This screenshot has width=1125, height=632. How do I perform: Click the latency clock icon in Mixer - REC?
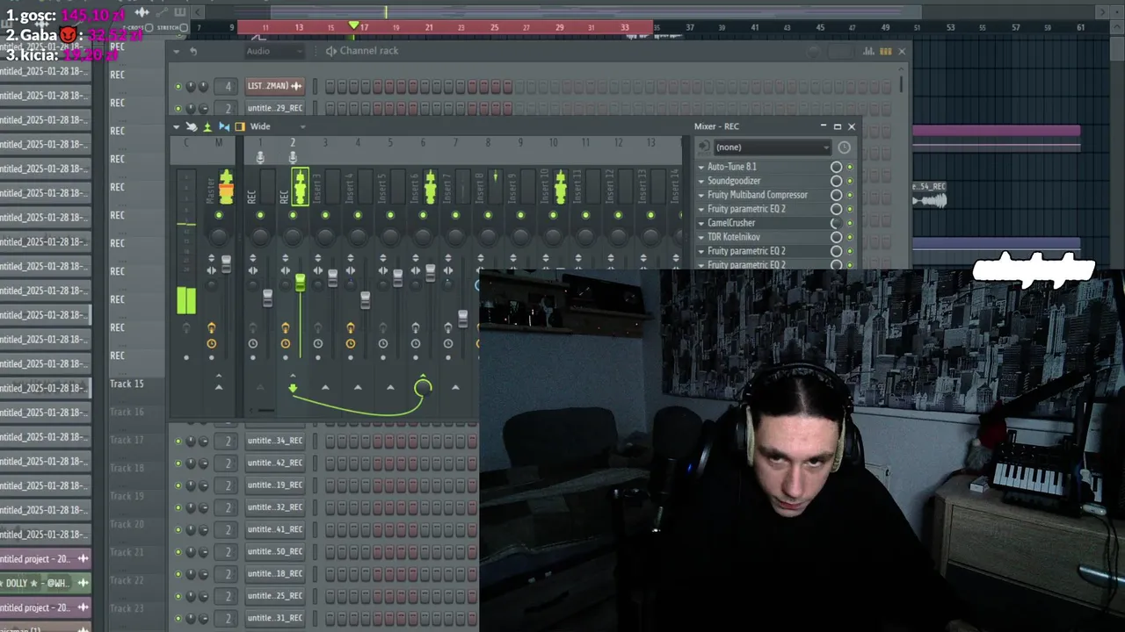point(844,147)
